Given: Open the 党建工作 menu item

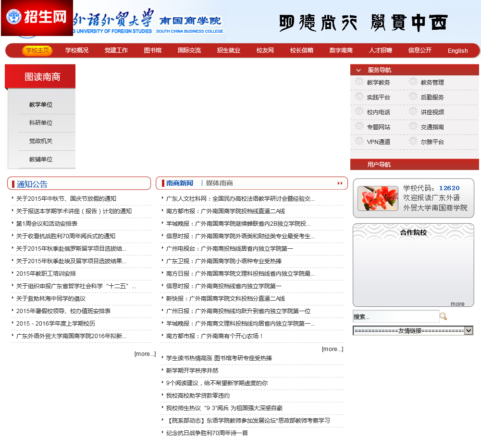Looking at the screenshot, I should coord(116,50).
